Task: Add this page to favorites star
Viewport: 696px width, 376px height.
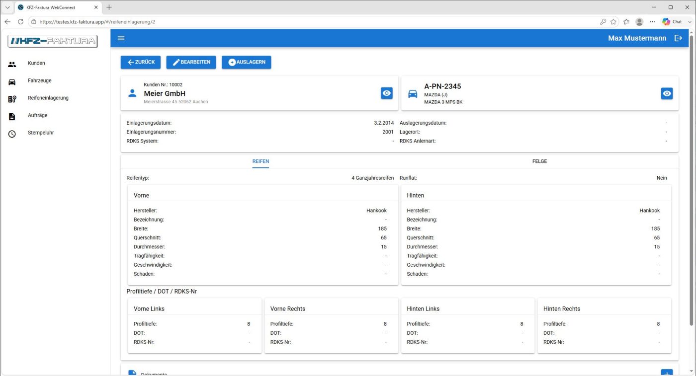Action: pos(613,22)
